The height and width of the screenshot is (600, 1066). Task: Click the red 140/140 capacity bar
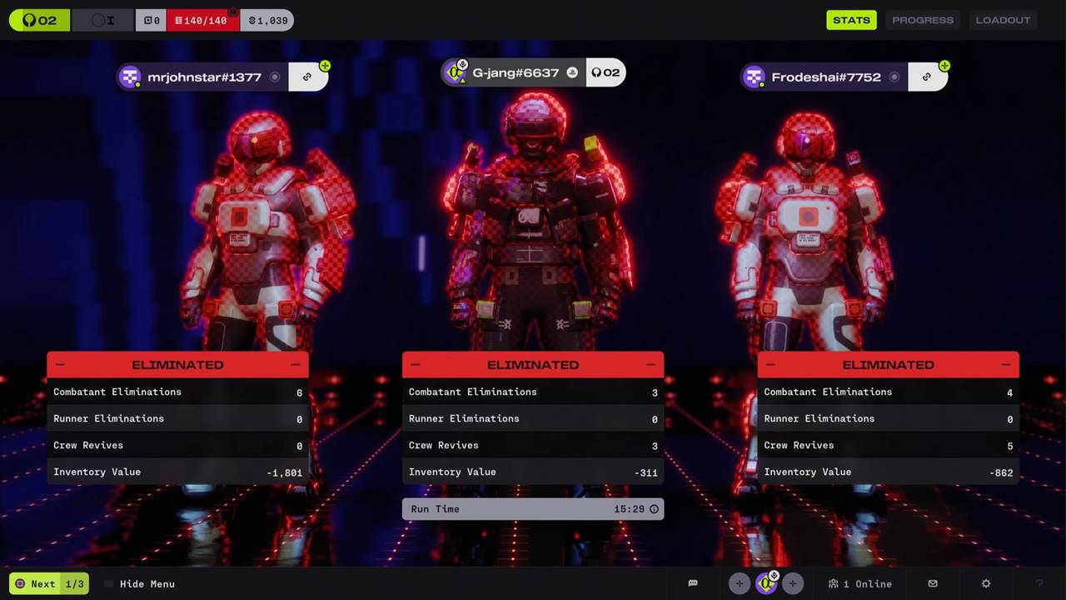(x=202, y=20)
